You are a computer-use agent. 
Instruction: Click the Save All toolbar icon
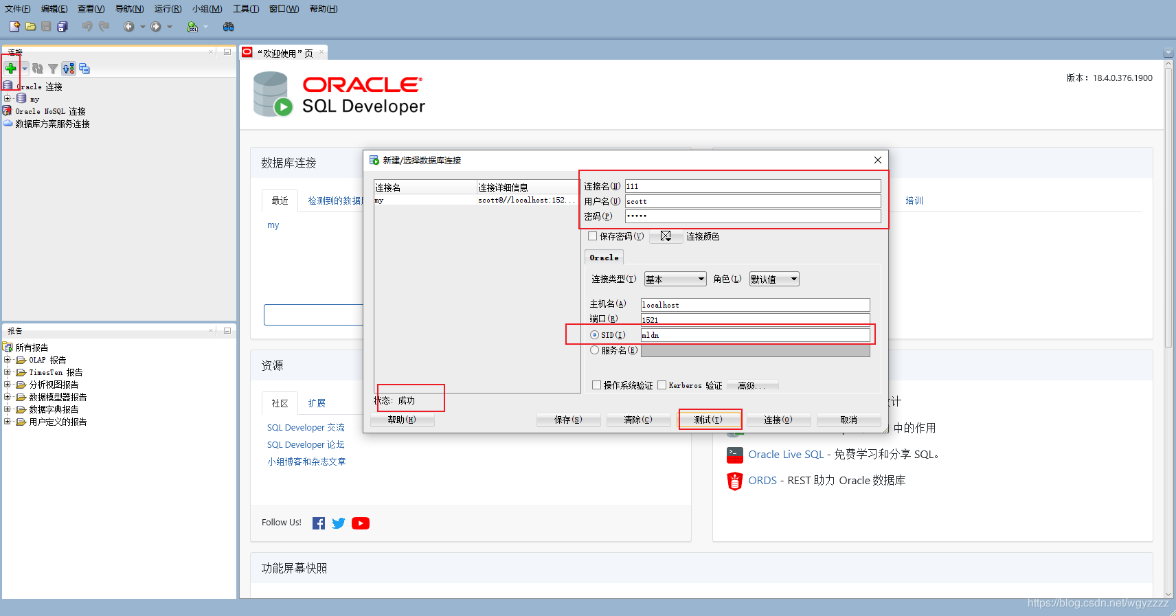tap(63, 26)
